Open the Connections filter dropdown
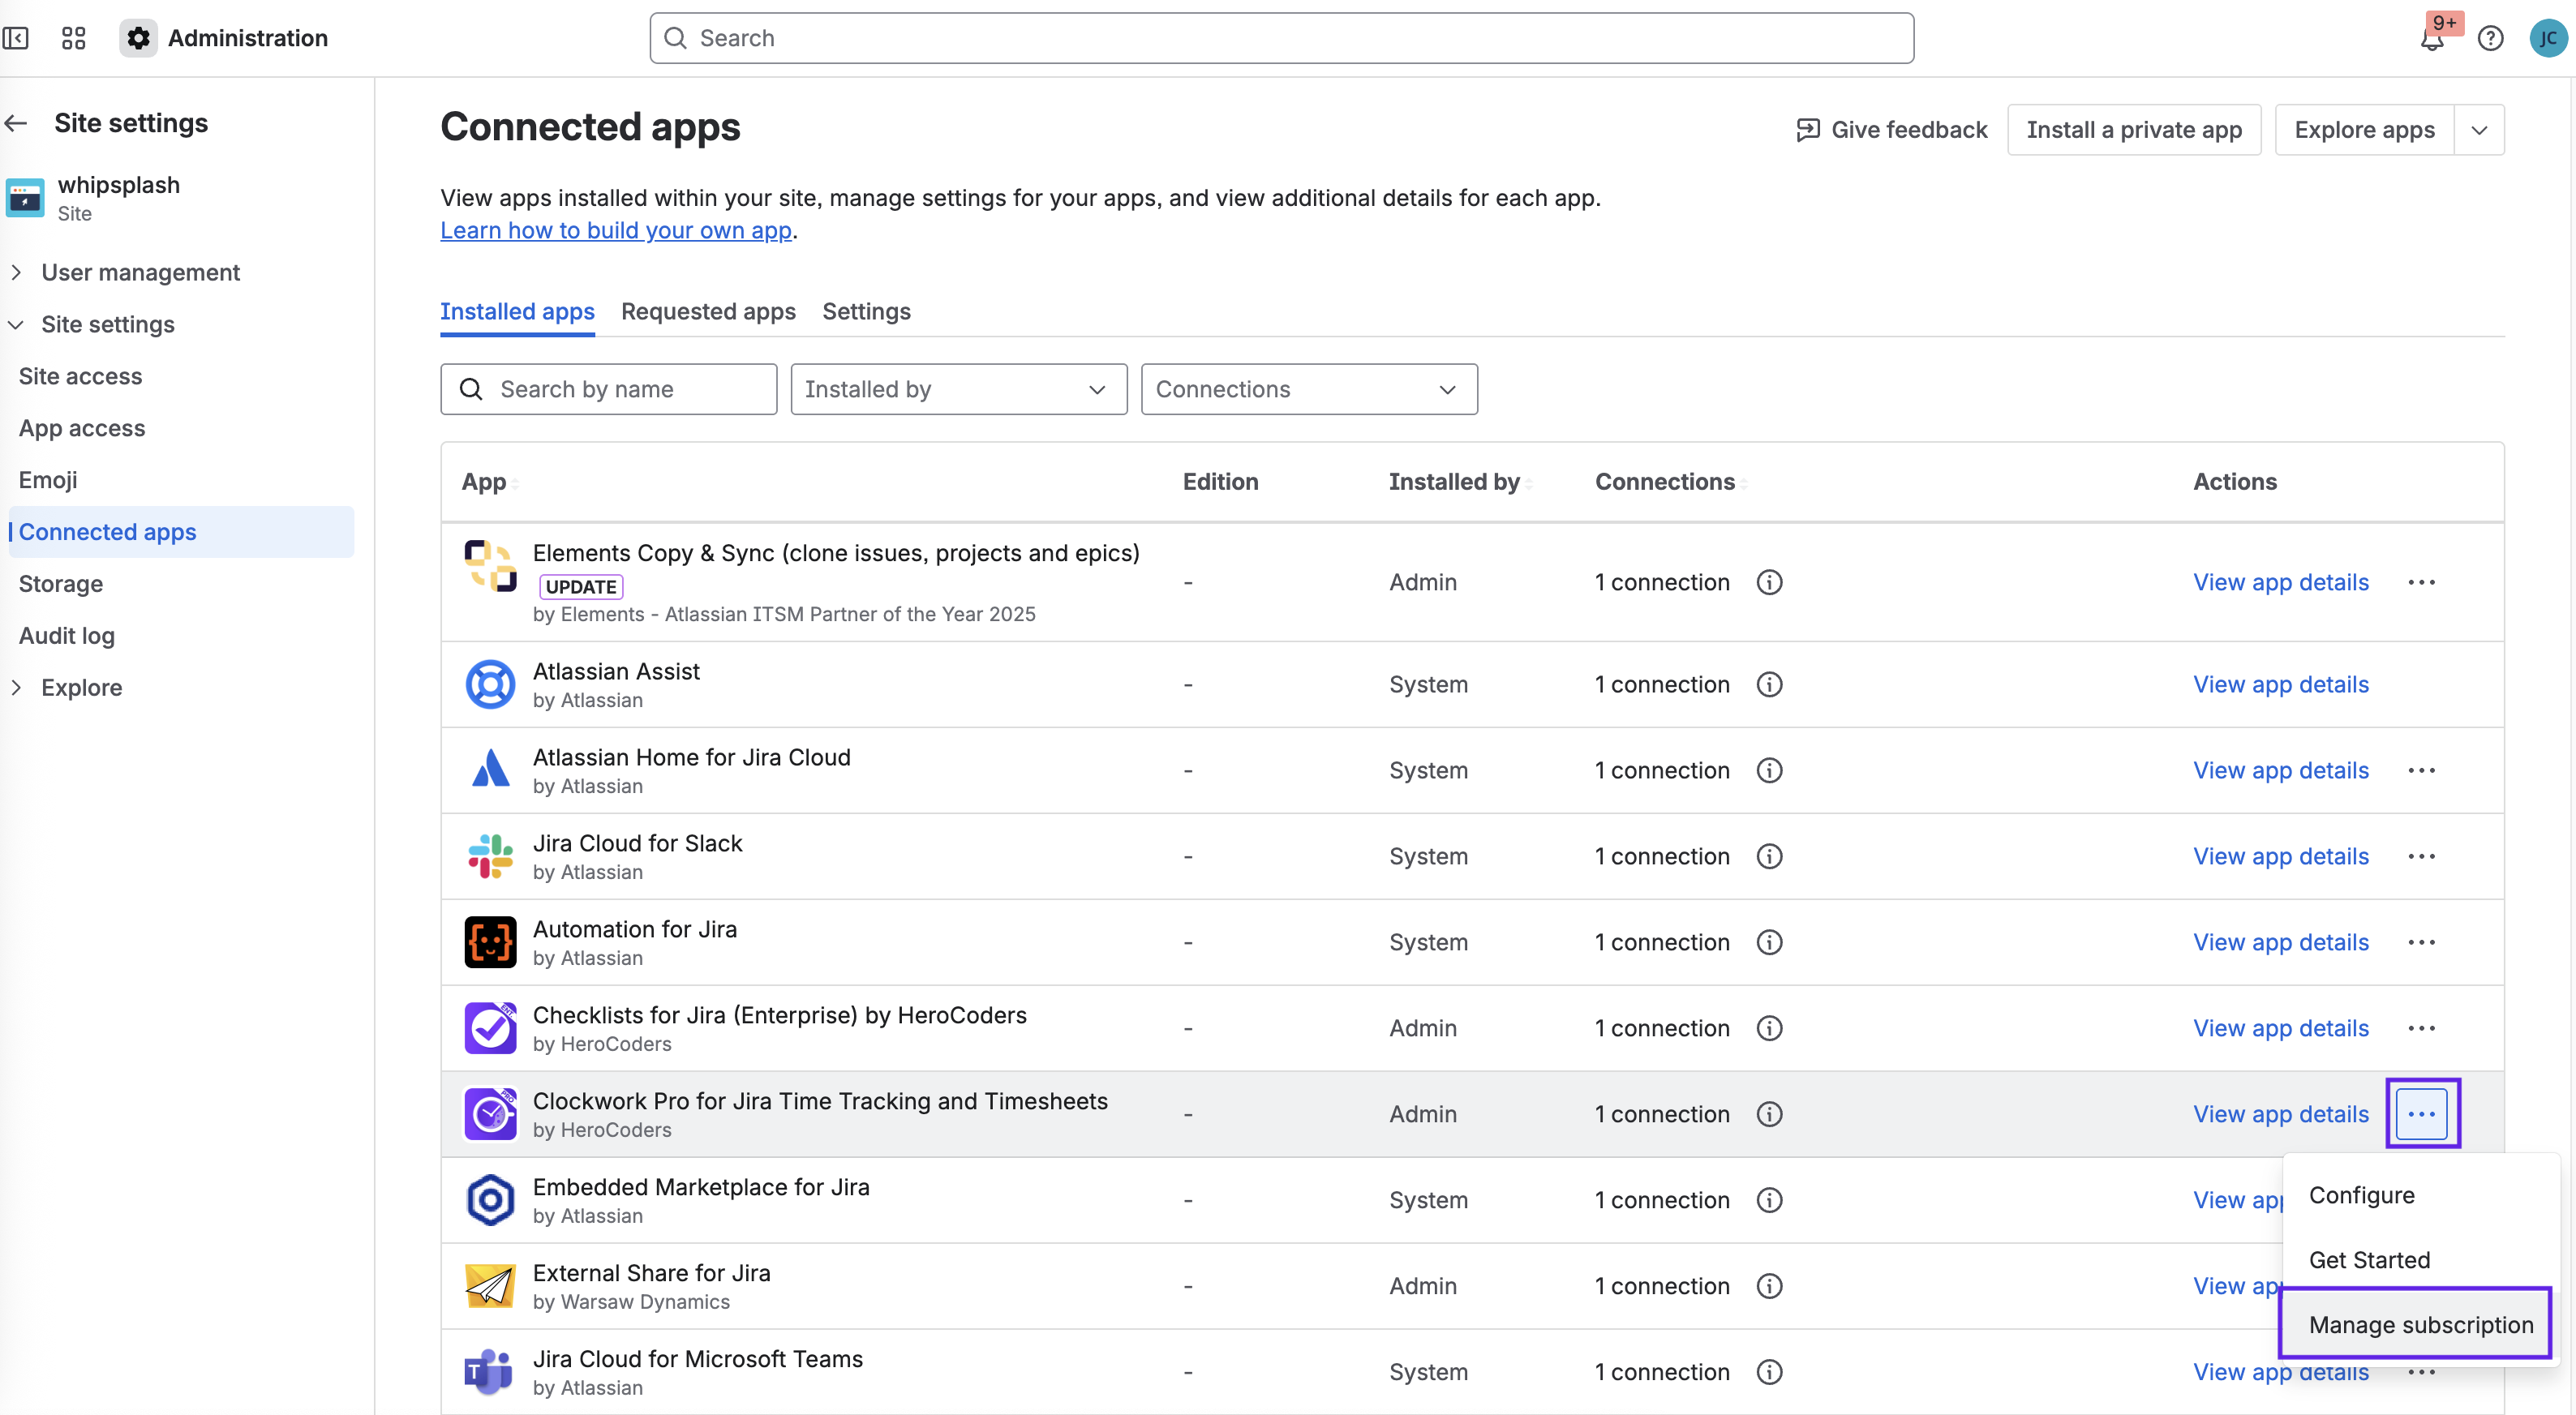 1308,389
